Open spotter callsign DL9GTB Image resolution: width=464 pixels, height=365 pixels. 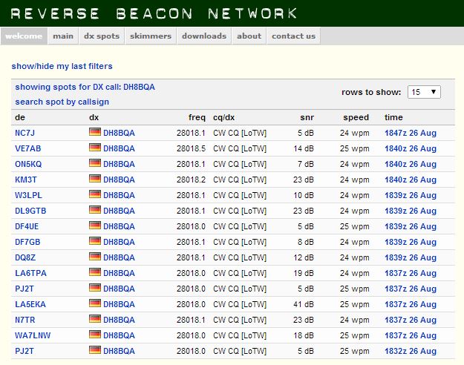pos(30,211)
